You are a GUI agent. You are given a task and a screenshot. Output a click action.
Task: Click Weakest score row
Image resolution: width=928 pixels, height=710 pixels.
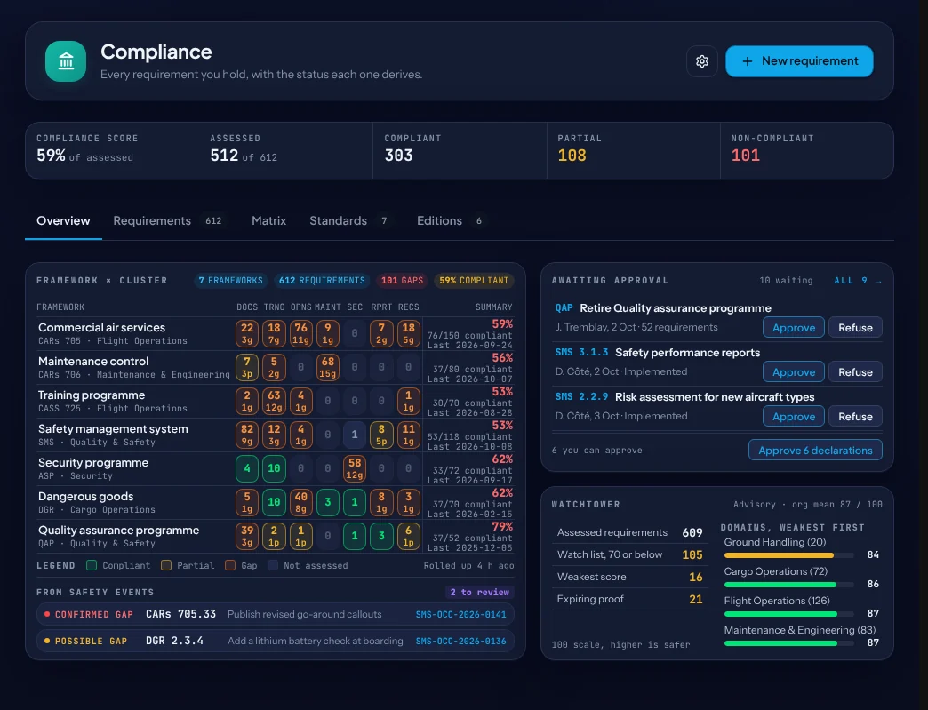(x=629, y=577)
